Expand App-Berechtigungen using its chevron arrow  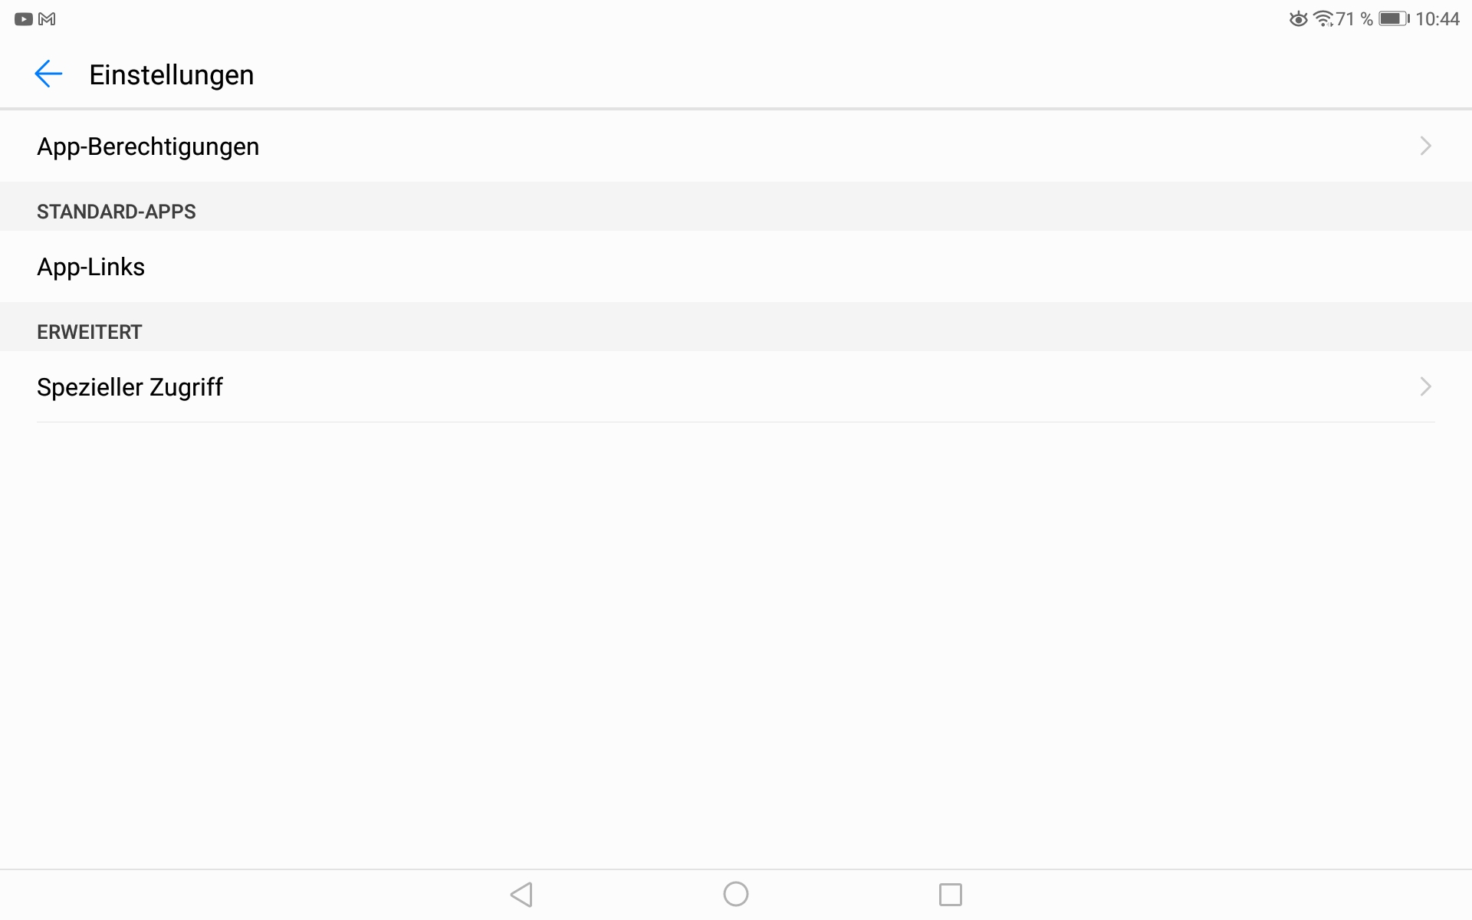(x=1425, y=146)
